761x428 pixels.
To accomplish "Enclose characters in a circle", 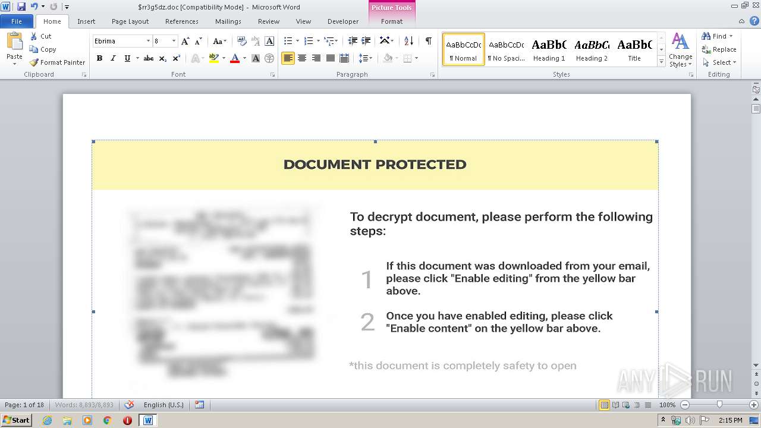I will point(269,58).
